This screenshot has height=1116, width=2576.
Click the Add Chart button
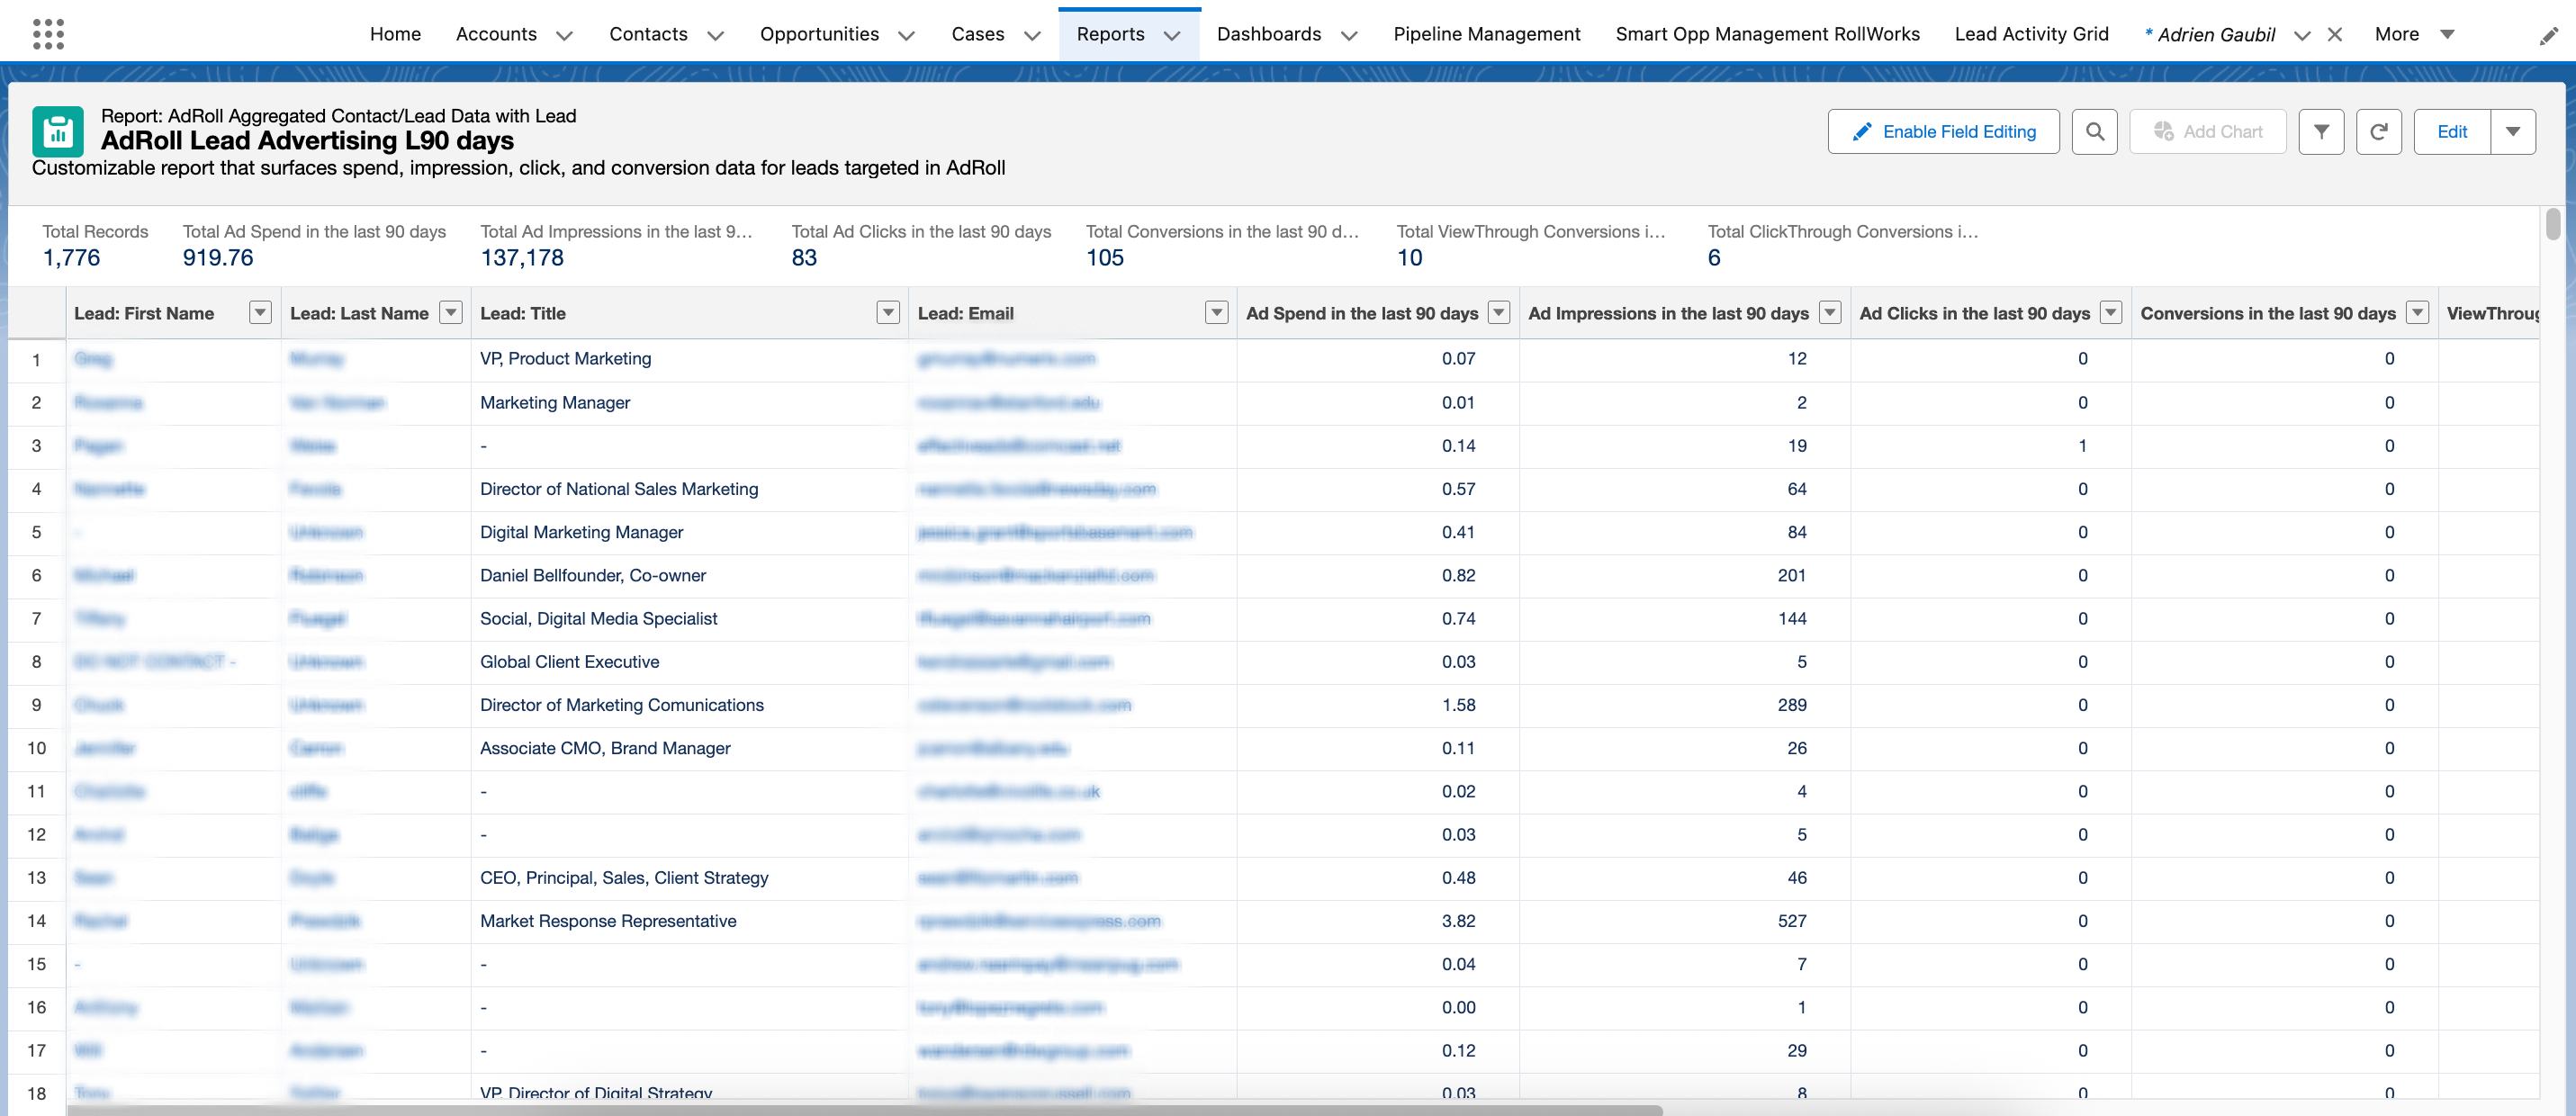(x=2207, y=132)
